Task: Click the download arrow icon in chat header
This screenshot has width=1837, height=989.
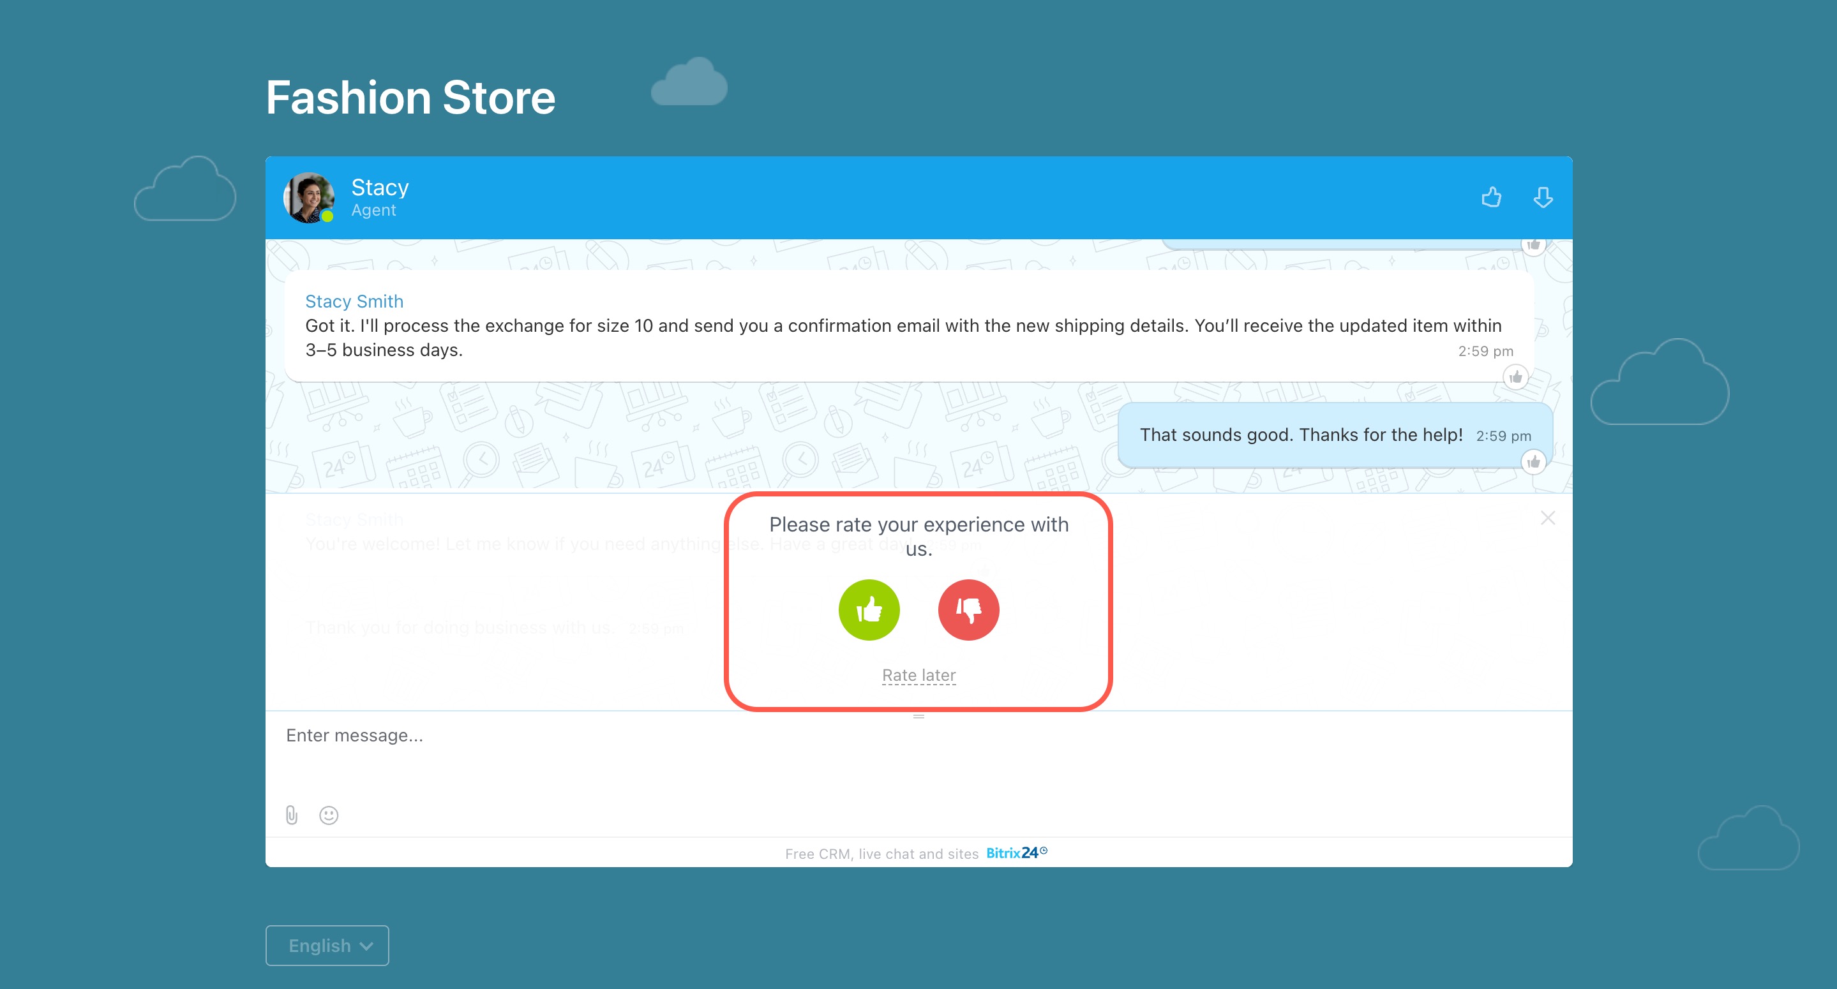Action: [x=1543, y=197]
